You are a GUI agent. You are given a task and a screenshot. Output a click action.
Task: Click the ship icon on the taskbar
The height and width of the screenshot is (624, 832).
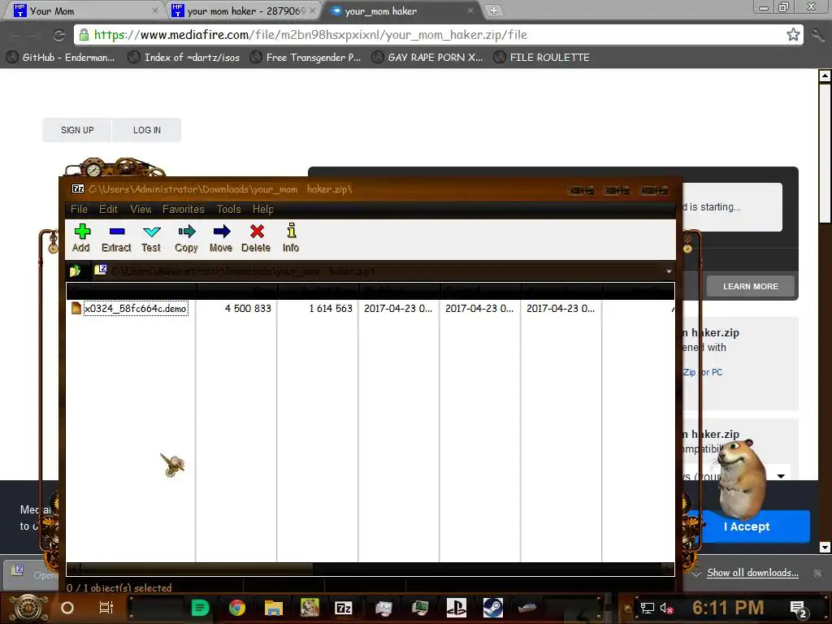coord(526,608)
